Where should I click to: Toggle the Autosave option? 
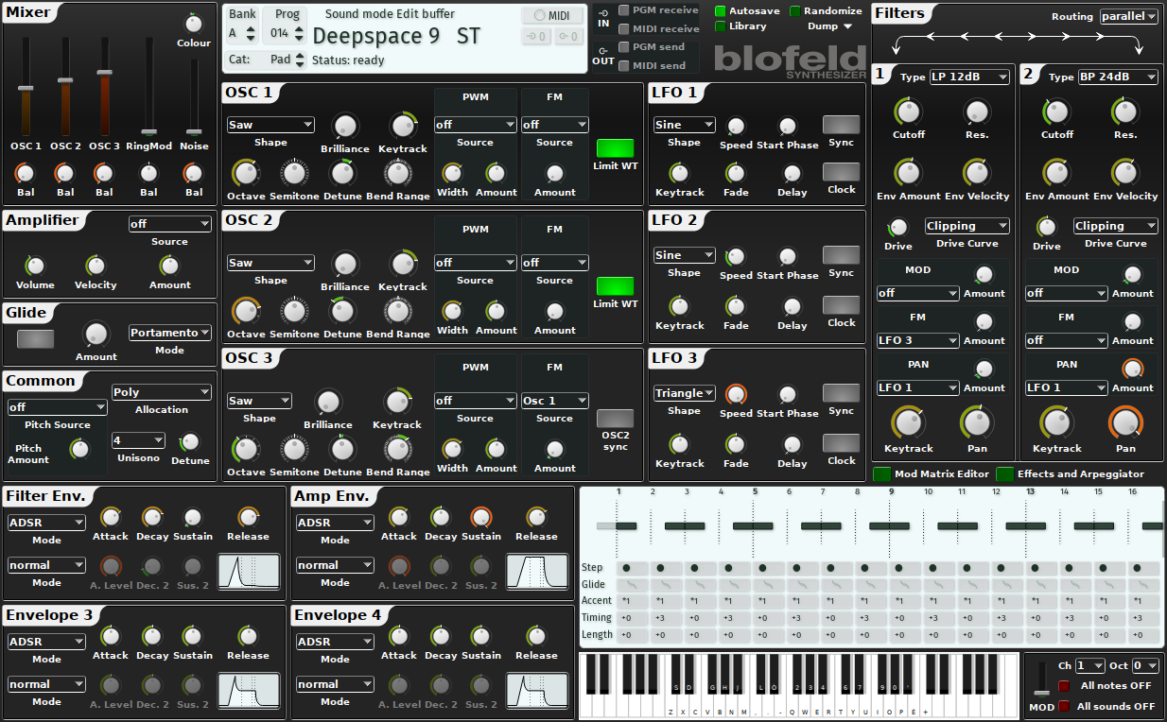[x=720, y=11]
